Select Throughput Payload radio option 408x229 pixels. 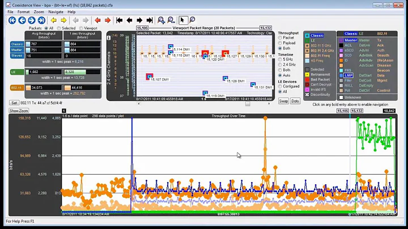tap(280, 43)
